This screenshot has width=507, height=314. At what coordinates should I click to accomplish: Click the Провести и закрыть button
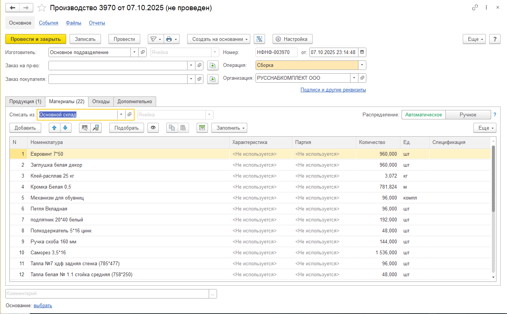click(x=36, y=39)
